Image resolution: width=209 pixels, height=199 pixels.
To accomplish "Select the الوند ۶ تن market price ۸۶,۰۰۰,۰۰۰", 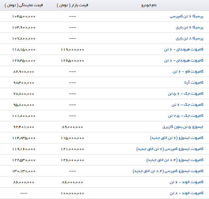I will point(72,182).
